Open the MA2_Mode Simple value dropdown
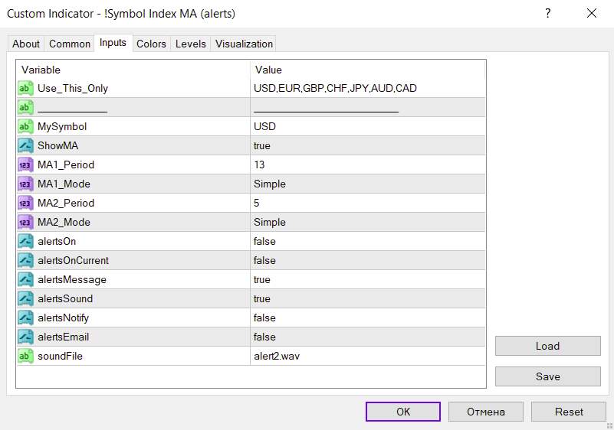 pyautogui.click(x=368, y=222)
